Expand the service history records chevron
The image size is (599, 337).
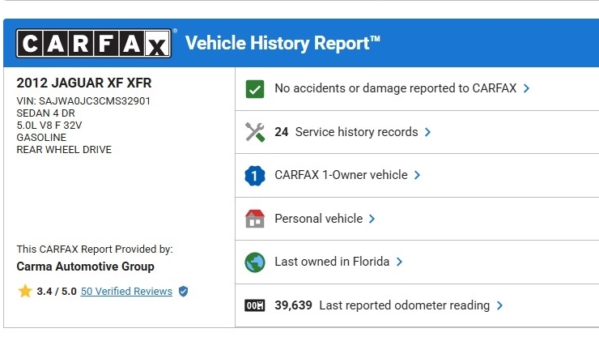point(427,132)
